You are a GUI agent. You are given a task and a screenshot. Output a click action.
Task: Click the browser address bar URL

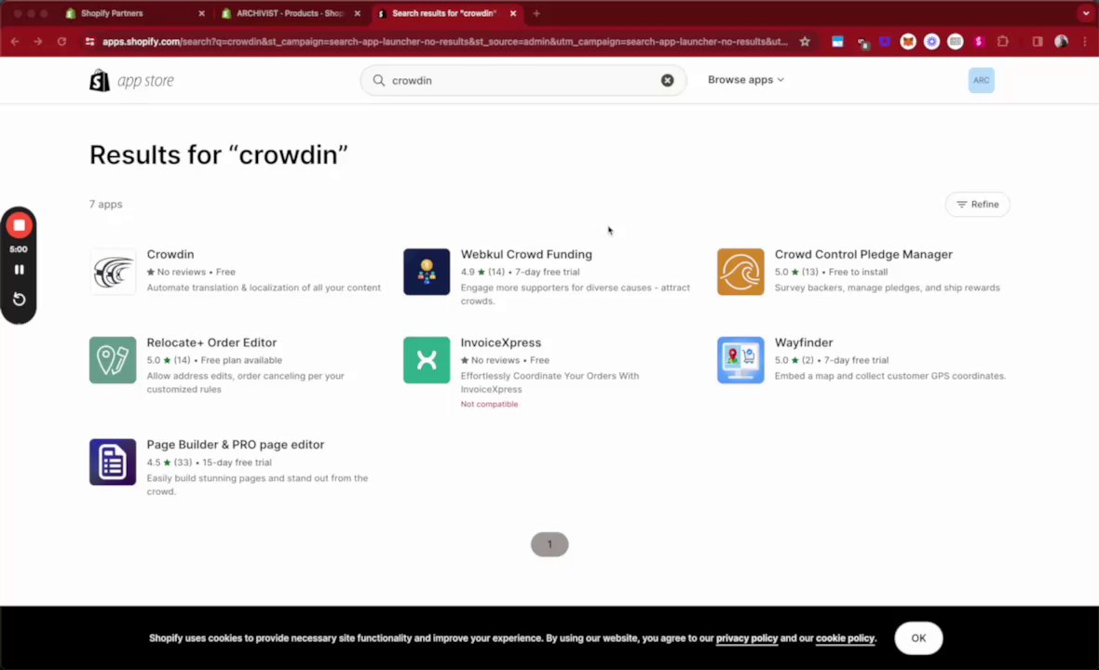[x=444, y=42]
